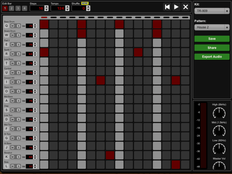The image size is (232, 174).
Task: Solo the Synth 1 track
Action: (18, 54)
